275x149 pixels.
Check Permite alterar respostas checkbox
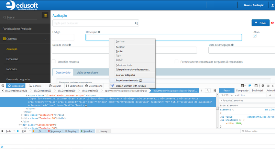(x=176, y=62)
